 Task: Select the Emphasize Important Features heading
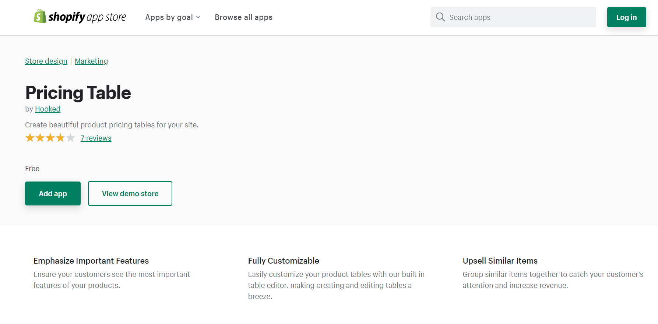pyautogui.click(x=91, y=261)
